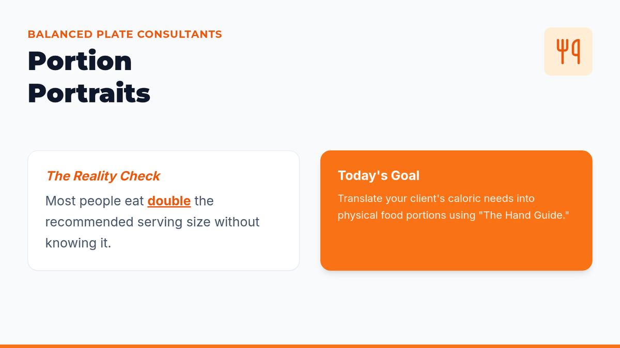Click the underlined "double" link

(169, 201)
